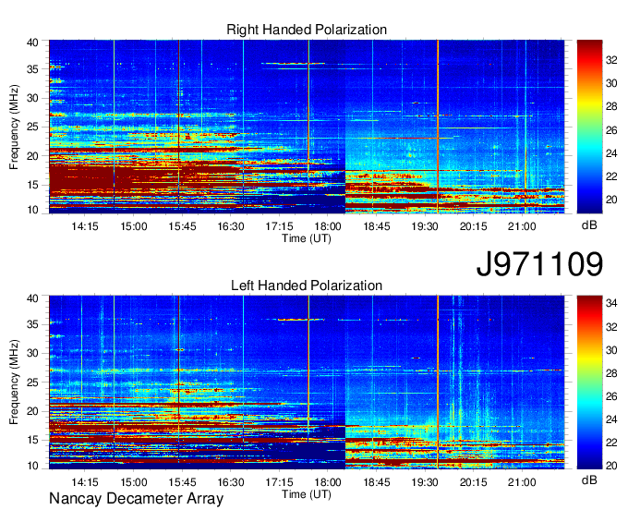This screenshot has height=510, width=628.
Task: Click the Time (UT) label under the left-handed plot
Action: click(x=307, y=494)
